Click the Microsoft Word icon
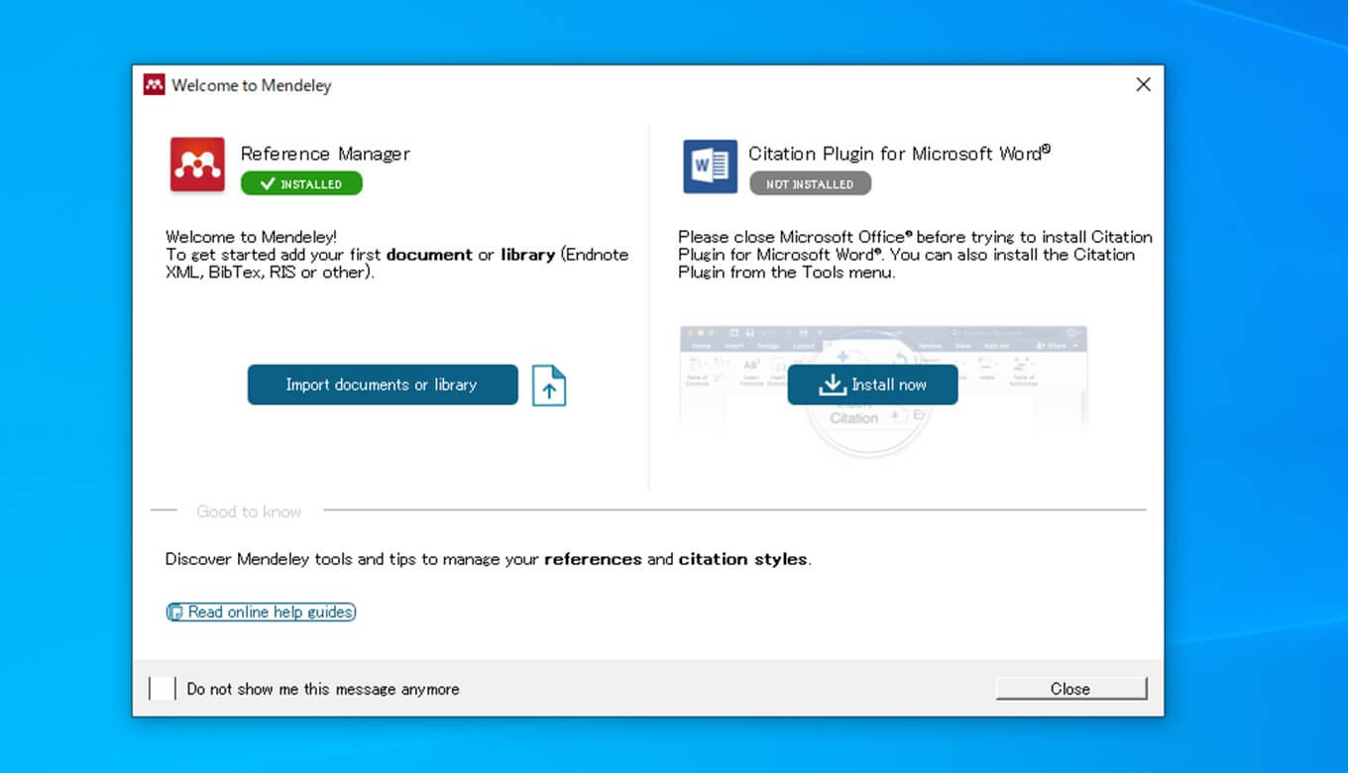The height and width of the screenshot is (773, 1348). [710, 166]
